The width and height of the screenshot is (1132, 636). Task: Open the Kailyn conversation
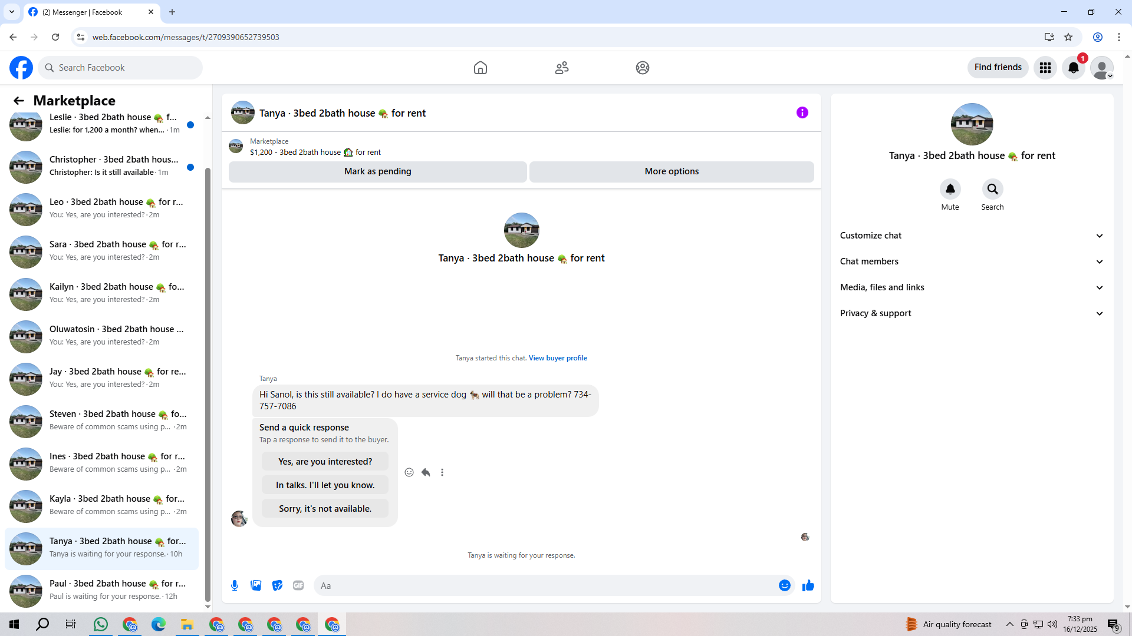[101, 294]
